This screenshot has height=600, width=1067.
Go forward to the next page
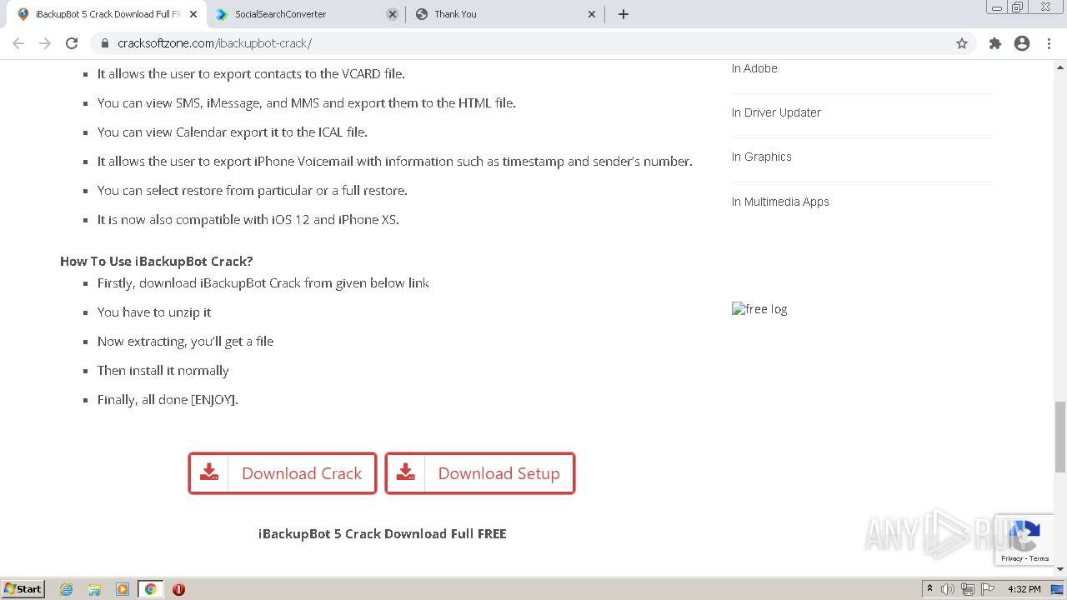45,43
